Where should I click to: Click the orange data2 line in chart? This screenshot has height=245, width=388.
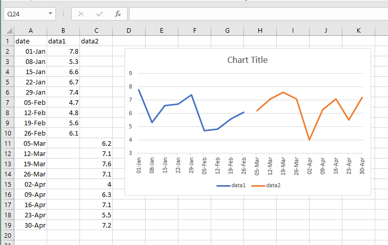pyautogui.click(x=309, y=139)
